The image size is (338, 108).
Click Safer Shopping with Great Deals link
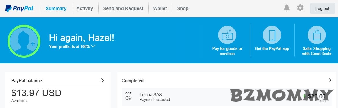(x=317, y=51)
